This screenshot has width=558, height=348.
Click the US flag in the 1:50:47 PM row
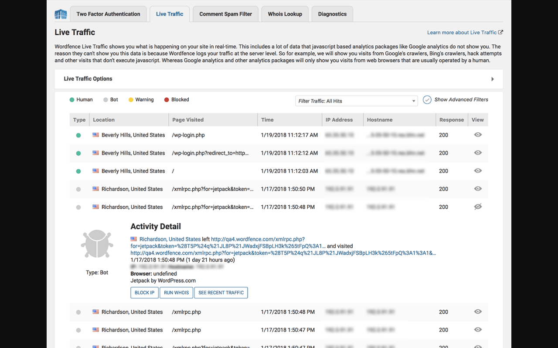click(96, 330)
